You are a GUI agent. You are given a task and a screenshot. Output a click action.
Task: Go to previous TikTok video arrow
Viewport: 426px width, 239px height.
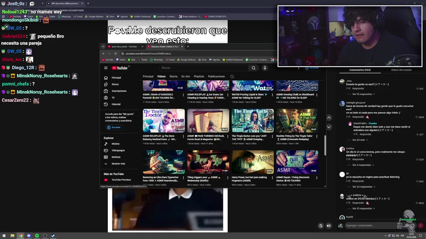(329, 118)
